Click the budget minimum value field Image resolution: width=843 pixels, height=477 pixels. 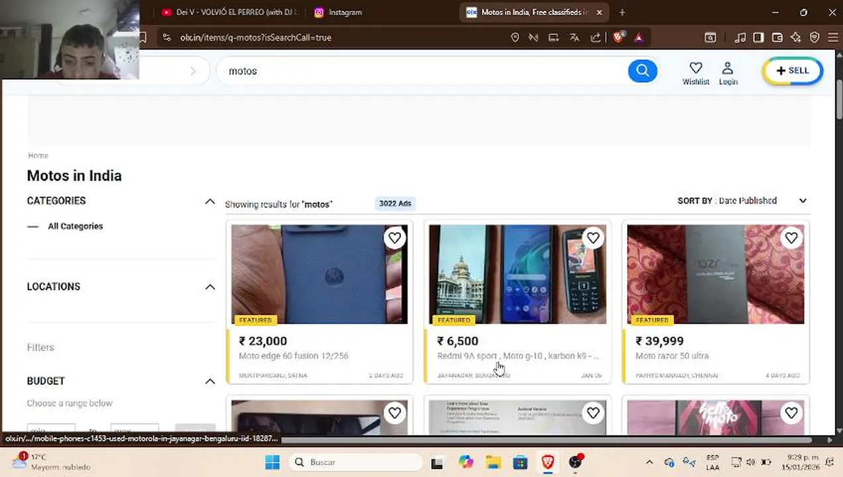point(51,429)
